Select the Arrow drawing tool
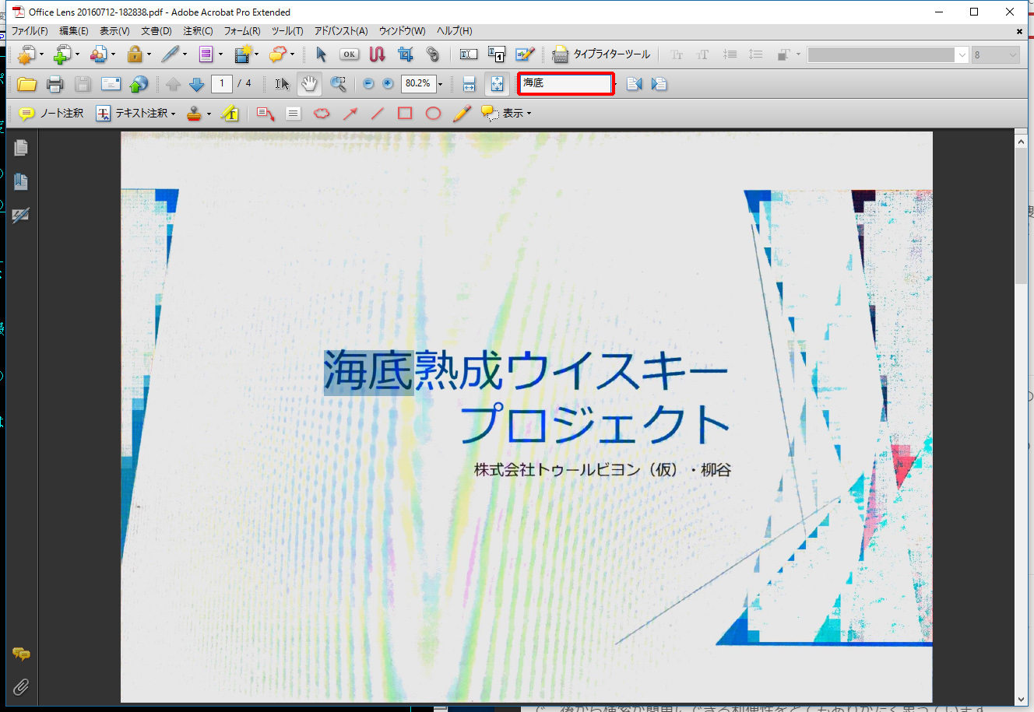Image resolution: width=1034 pixels, height=712 pixels. tap(350, 114)
